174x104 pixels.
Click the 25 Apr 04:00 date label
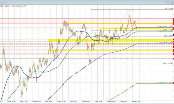[x=11, y=101]
